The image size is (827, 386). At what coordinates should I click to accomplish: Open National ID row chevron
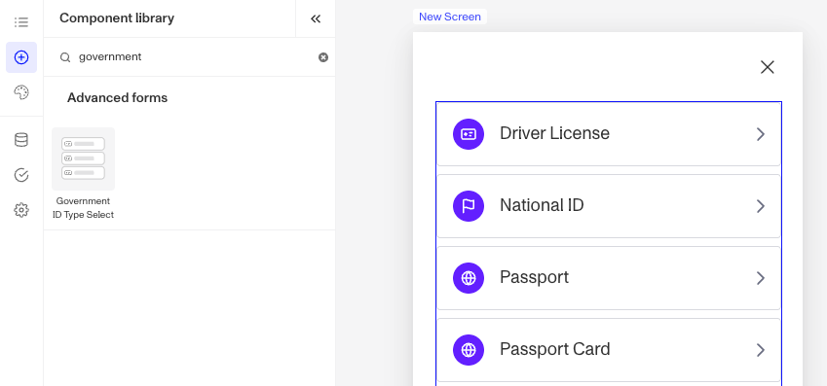[x=761, y=206]
